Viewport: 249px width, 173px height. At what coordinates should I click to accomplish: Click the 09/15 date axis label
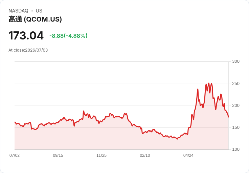pyautogui.click(x=58, y=155)
